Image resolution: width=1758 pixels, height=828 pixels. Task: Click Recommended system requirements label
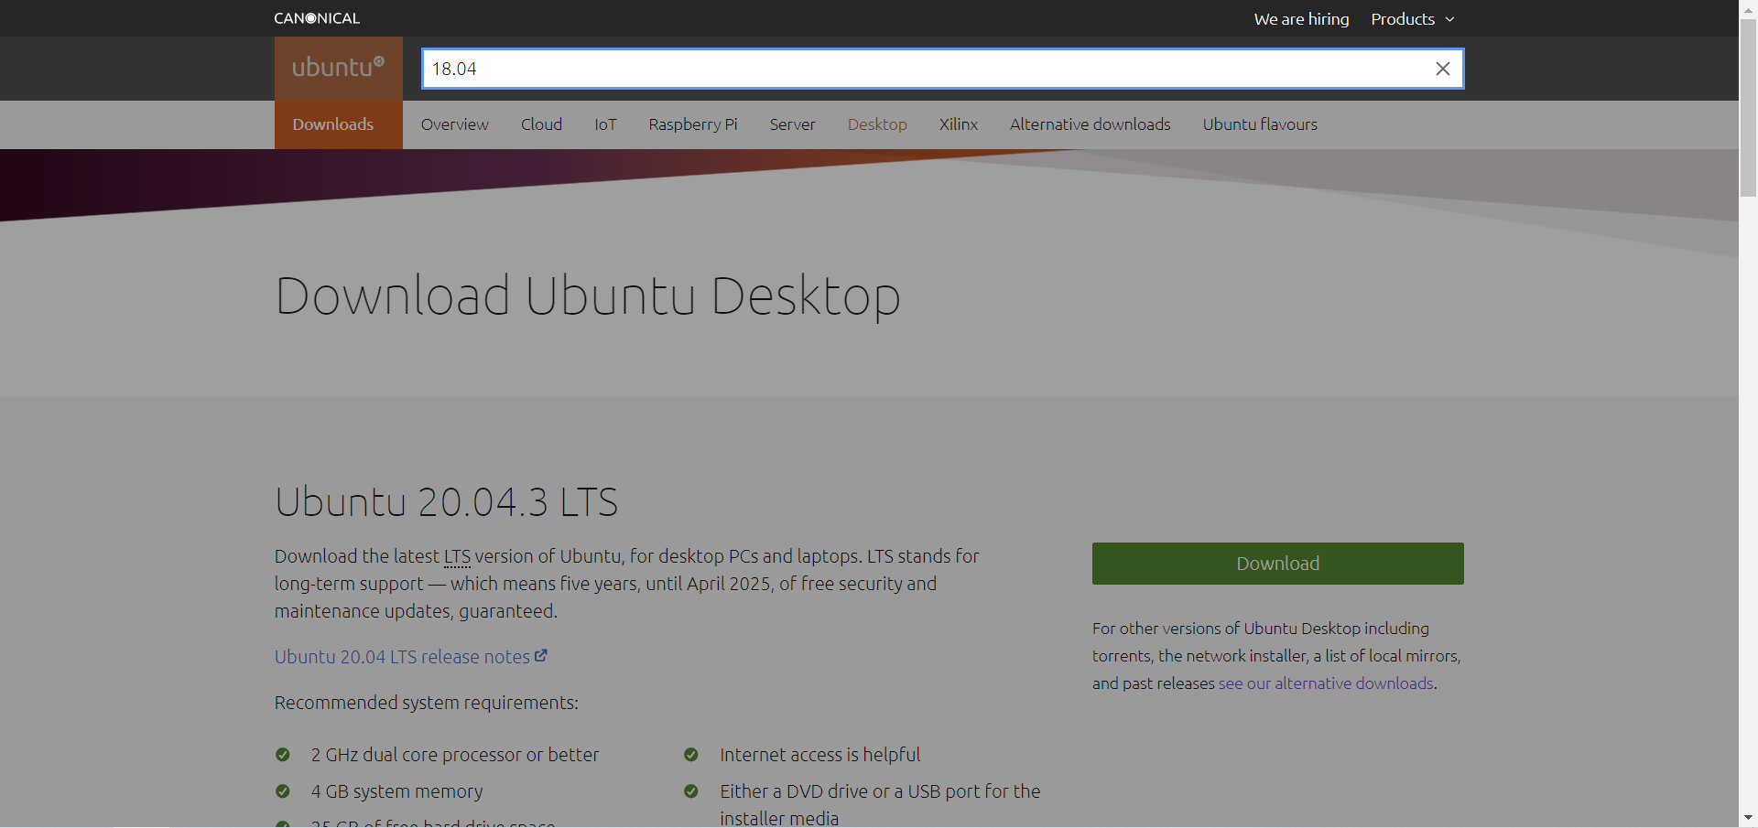click(x=427, y=703)
